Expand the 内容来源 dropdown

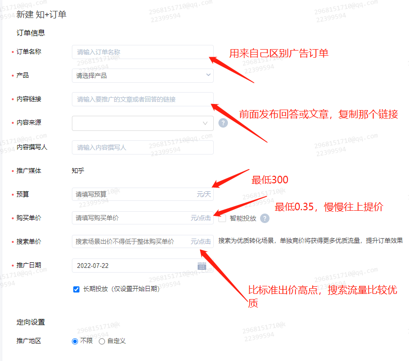(143, 123)
